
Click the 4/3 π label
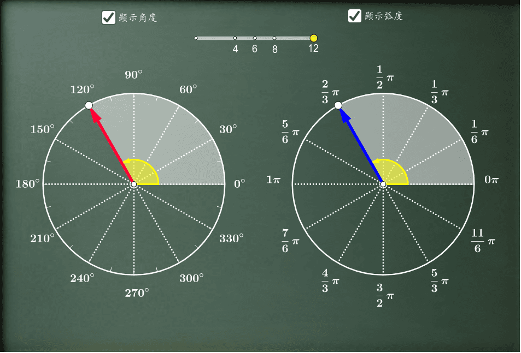[x=330, y=281]
